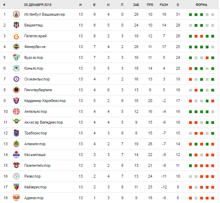Open the Османлыспор team page
This screenshot has width=220, height=203.
tap(37, 79)
